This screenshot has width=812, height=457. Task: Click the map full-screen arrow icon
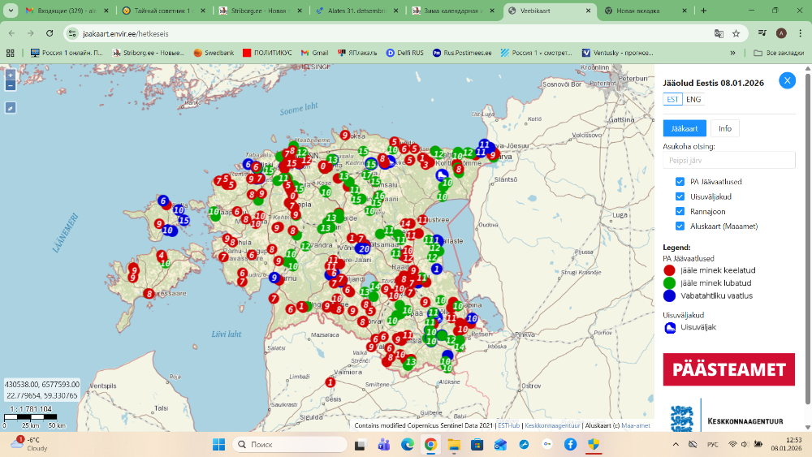[10, 107]
